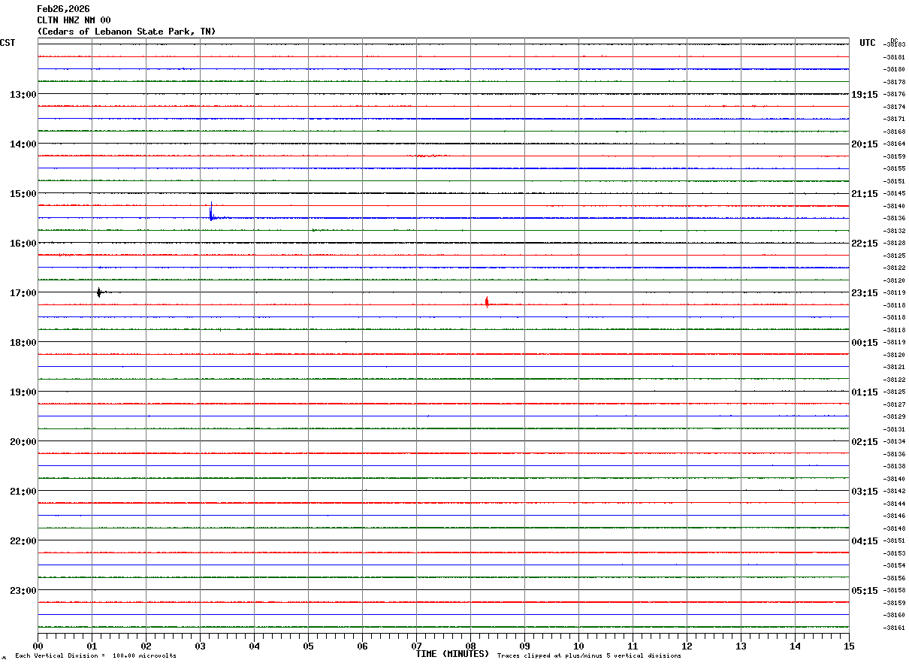The height and width of the screenshot is (666, 909).
Task: Click the 05:15 UTC time label
Action: [x=865, y=591]
